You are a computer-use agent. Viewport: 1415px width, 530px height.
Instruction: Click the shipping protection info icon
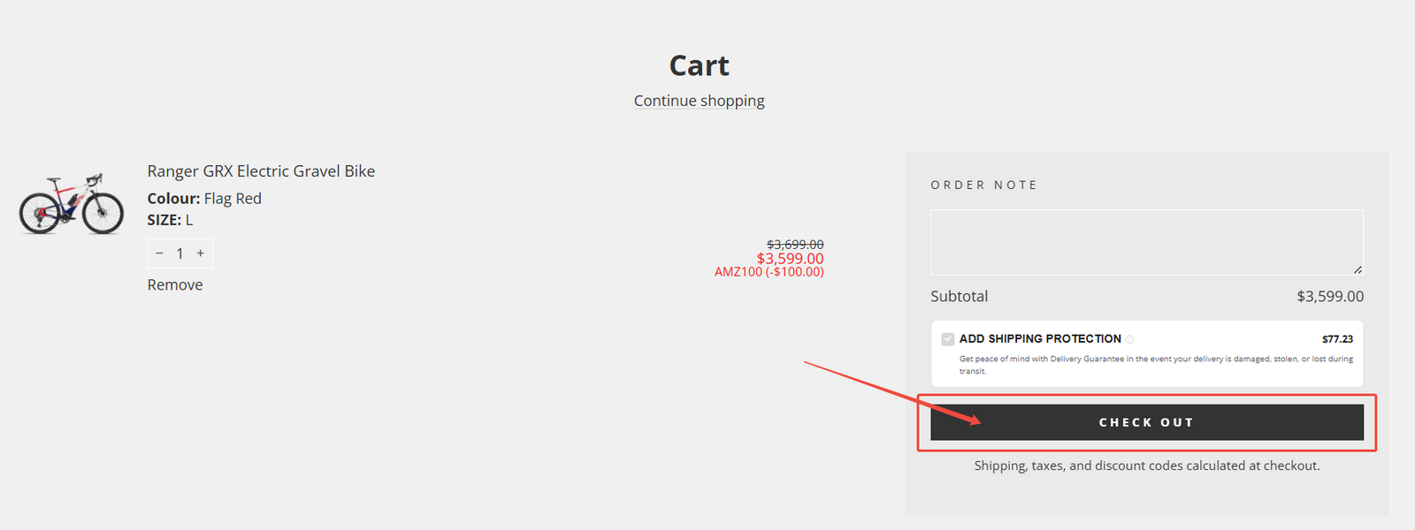[1130, 339]
